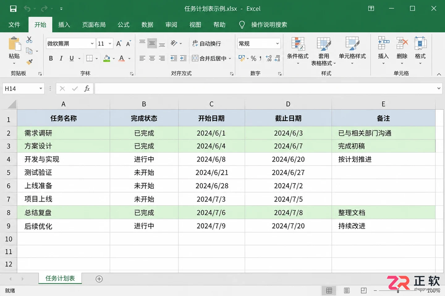Image resolution: width=445 pixels, height=296 pixels.
Task: Toggle 自动换行 wrap text
Action: 206,43
